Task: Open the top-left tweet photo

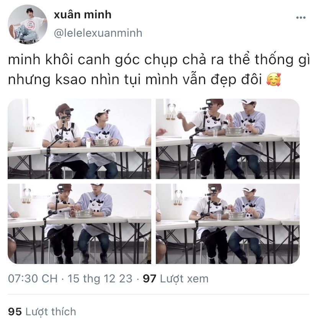Action: tap(80, 139)
